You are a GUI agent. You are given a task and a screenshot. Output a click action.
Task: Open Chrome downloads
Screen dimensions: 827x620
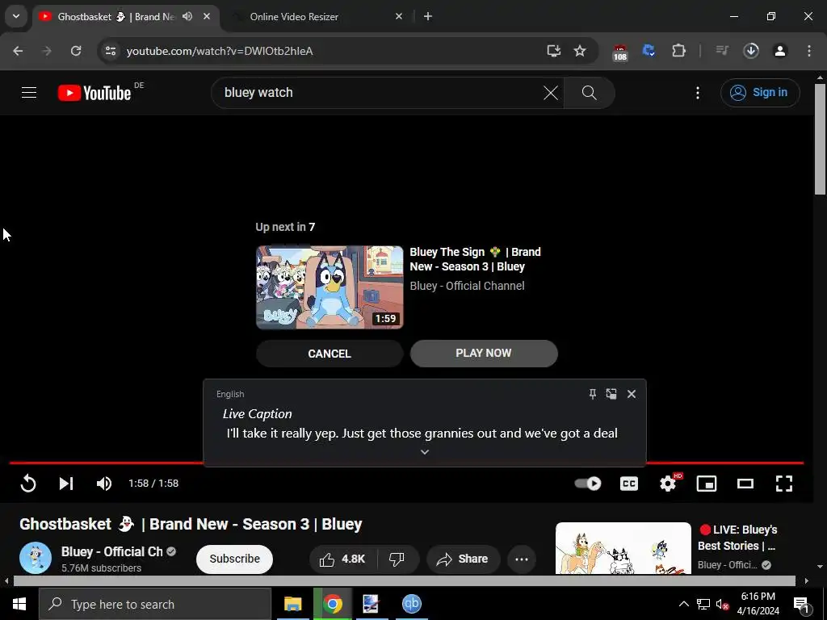pyautogui.click(x=751, y=51)
